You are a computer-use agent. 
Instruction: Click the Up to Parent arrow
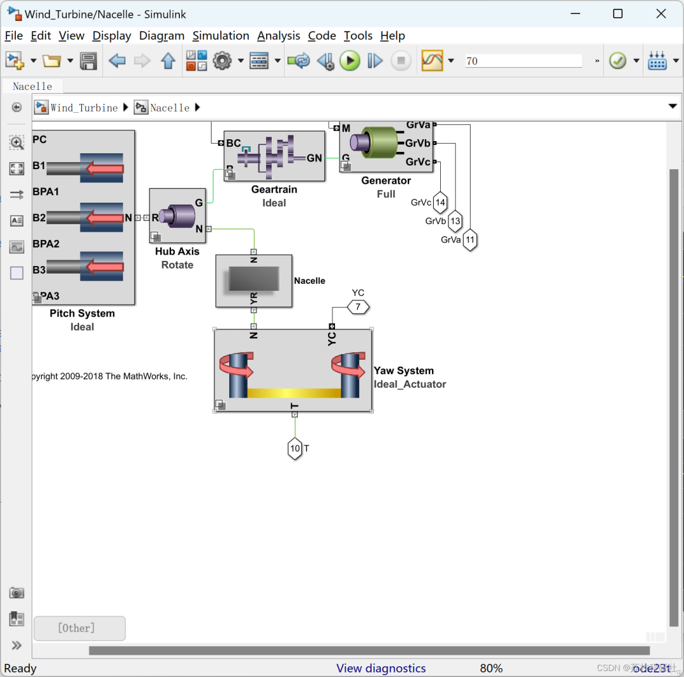(168, 61)
